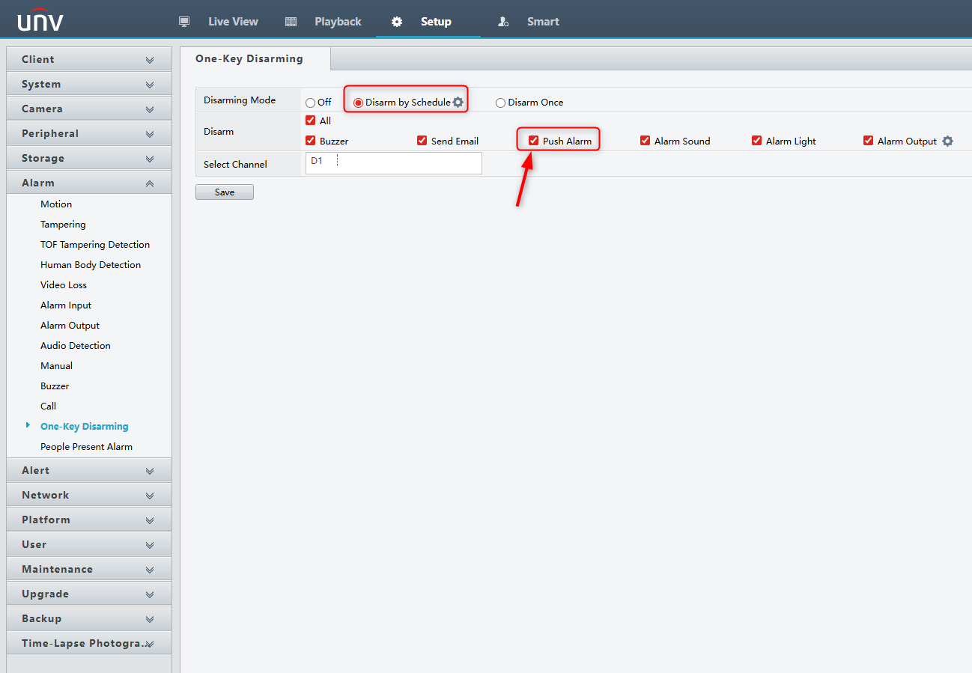This screenshot has height=673, width=972.
Task: Expand the User section
Action: 89,545
